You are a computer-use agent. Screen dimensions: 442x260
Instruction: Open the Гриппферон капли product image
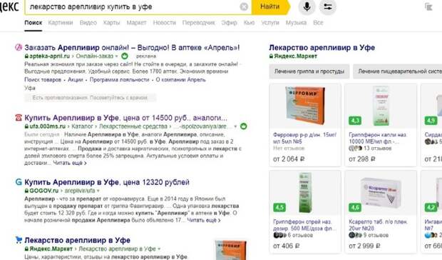point(381,106)
